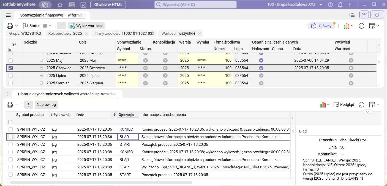
Task: Refresh the calculation history panel
Action: click(x=361, y=105)
